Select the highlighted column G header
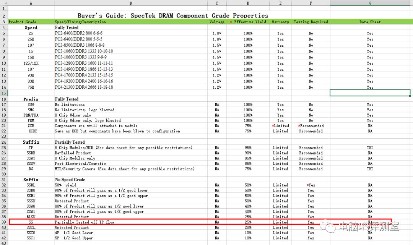The image size is (413, 245). 370,3
